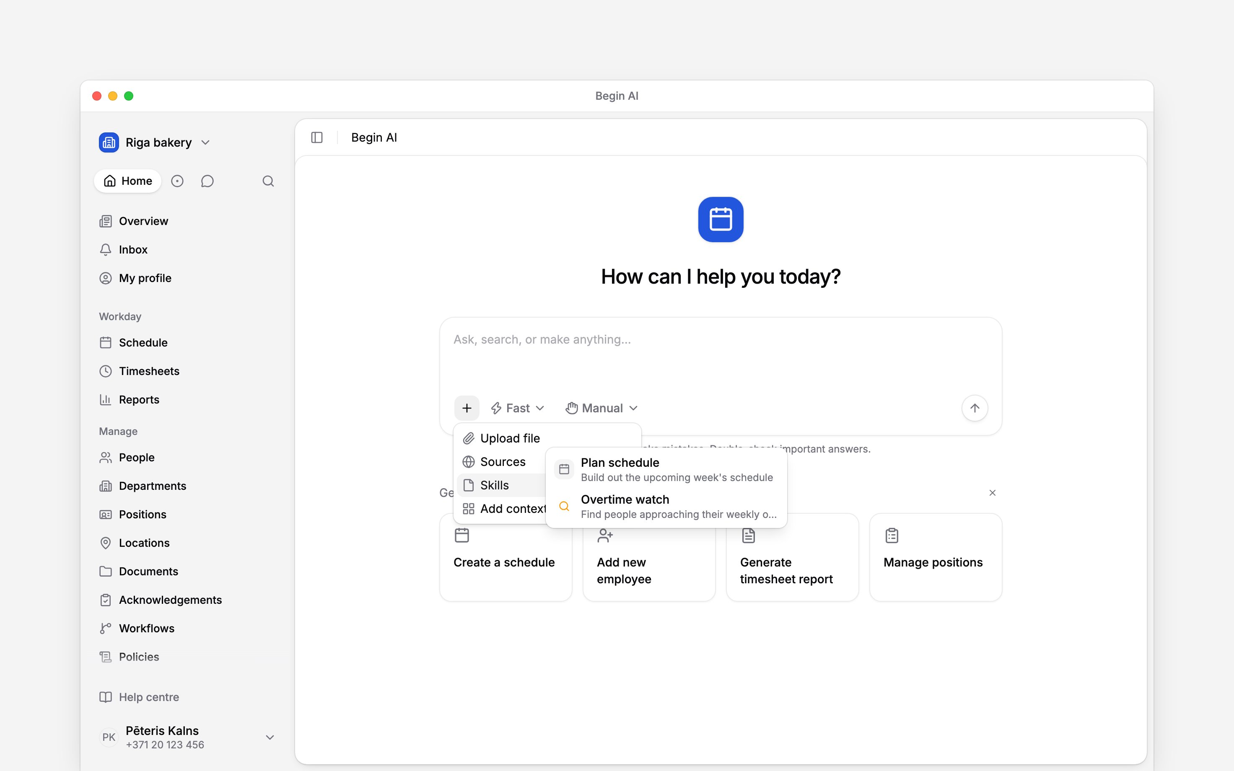Dismiss suggestions with the small X icon
This screenshot has width=1234, height=771.
(x=992, y=493)
